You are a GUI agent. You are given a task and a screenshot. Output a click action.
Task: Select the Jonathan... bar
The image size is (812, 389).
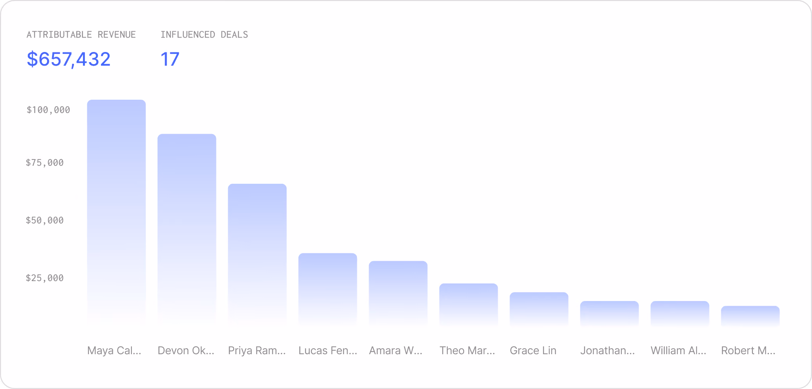click(609, 314)
